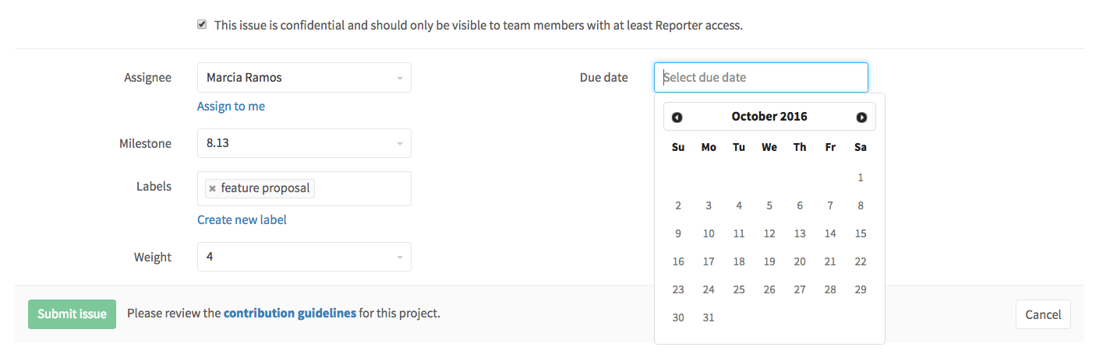Click inside the Labels field
The height and width of the screenshot is (354, 1103).
tap(362, 189)
